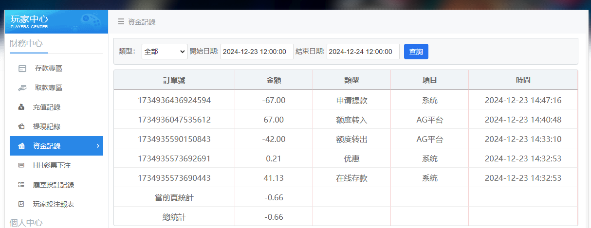Select order number 1734935573690443
Screen dimensions: 591x228
(174, 178)
